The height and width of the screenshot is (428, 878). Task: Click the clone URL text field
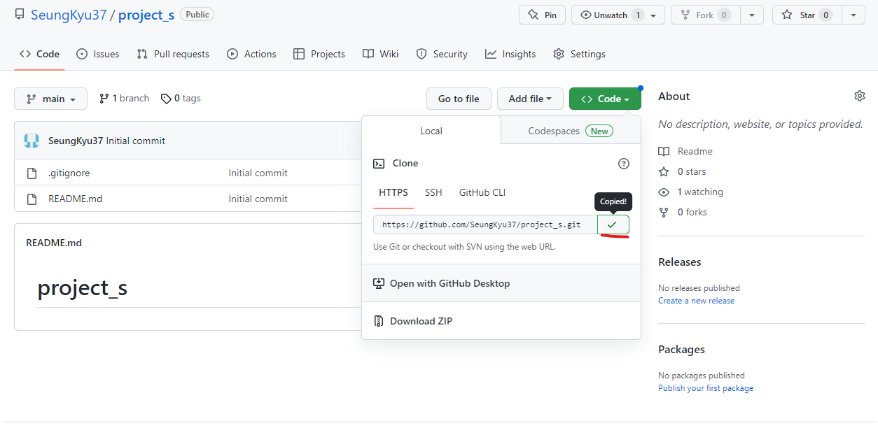coord(485,224)
